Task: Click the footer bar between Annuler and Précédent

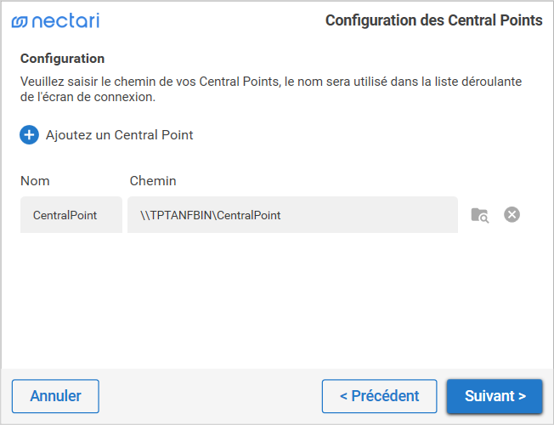Action: 210,396
